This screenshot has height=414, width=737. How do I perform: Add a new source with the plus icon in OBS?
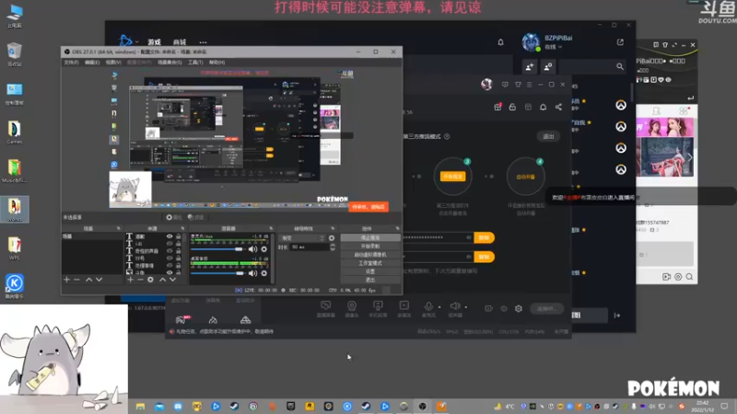pos(130,280)
